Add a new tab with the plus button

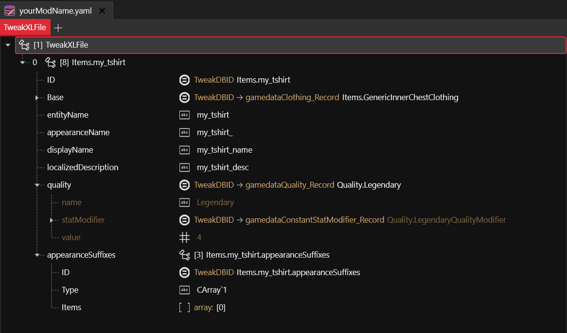[58, 28]
